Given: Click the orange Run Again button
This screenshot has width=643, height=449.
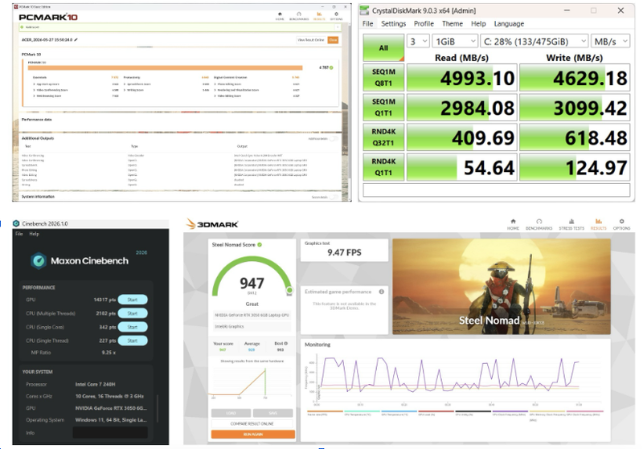Looking at the screenshot, I should 253,435.
